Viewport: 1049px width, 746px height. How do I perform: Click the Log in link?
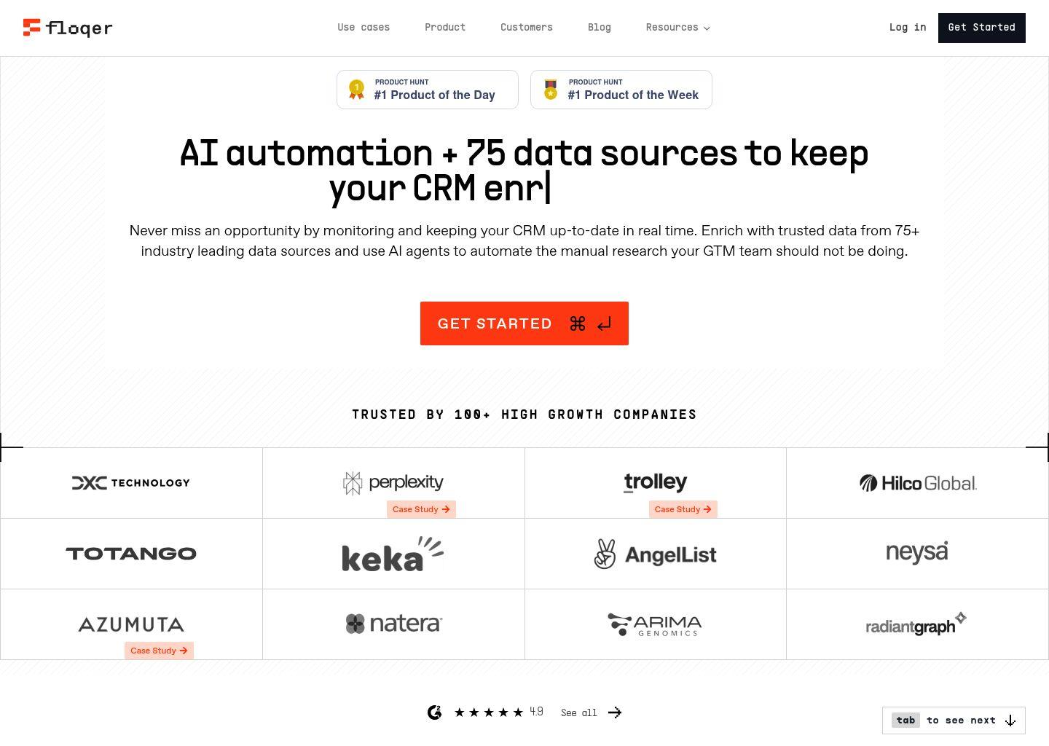pos(908,28)
